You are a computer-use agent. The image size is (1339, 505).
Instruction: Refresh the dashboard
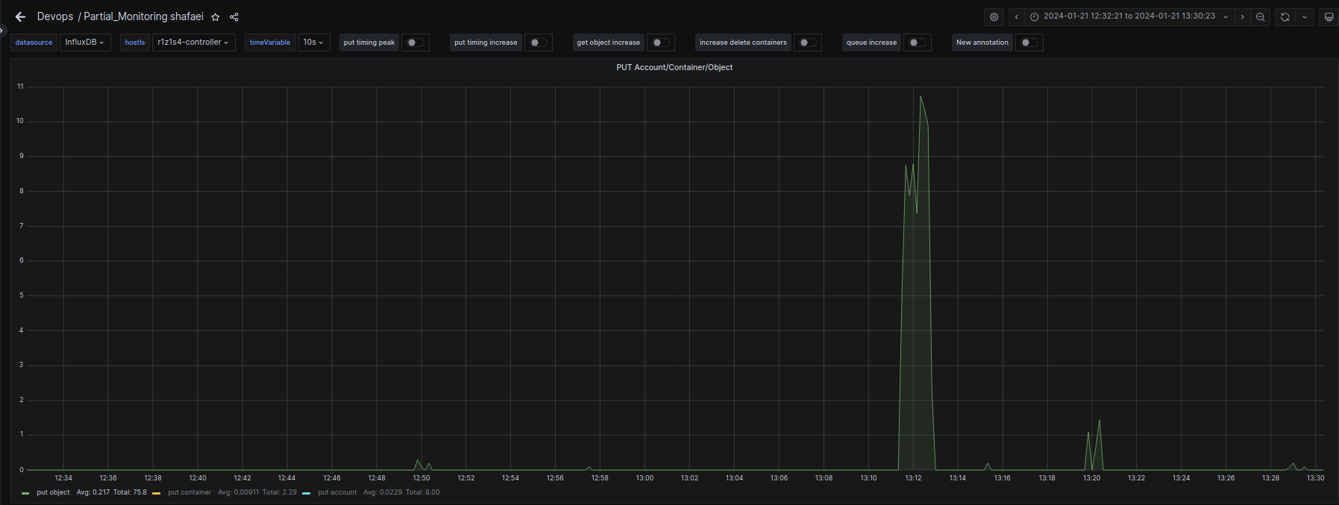[1285, 16]
